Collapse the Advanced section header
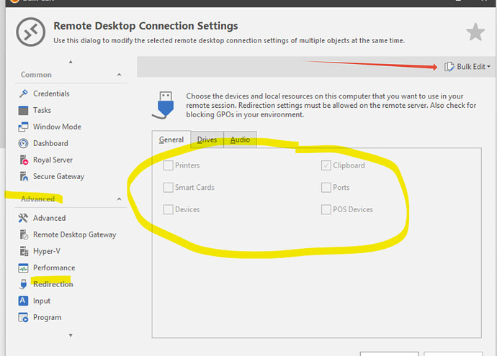 [x=119, y=199]
